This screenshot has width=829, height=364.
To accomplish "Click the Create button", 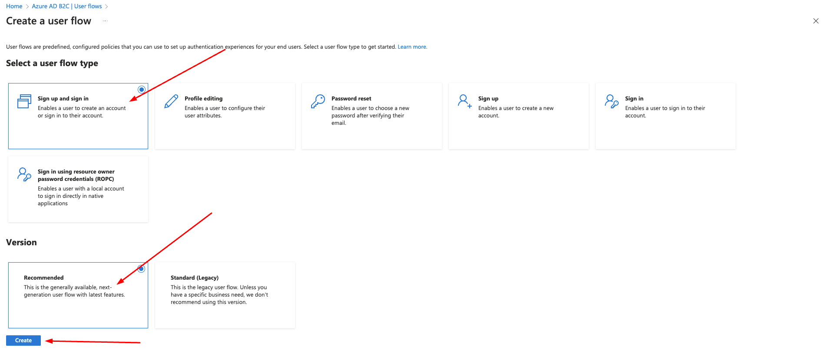I will (x=23, y=341).
